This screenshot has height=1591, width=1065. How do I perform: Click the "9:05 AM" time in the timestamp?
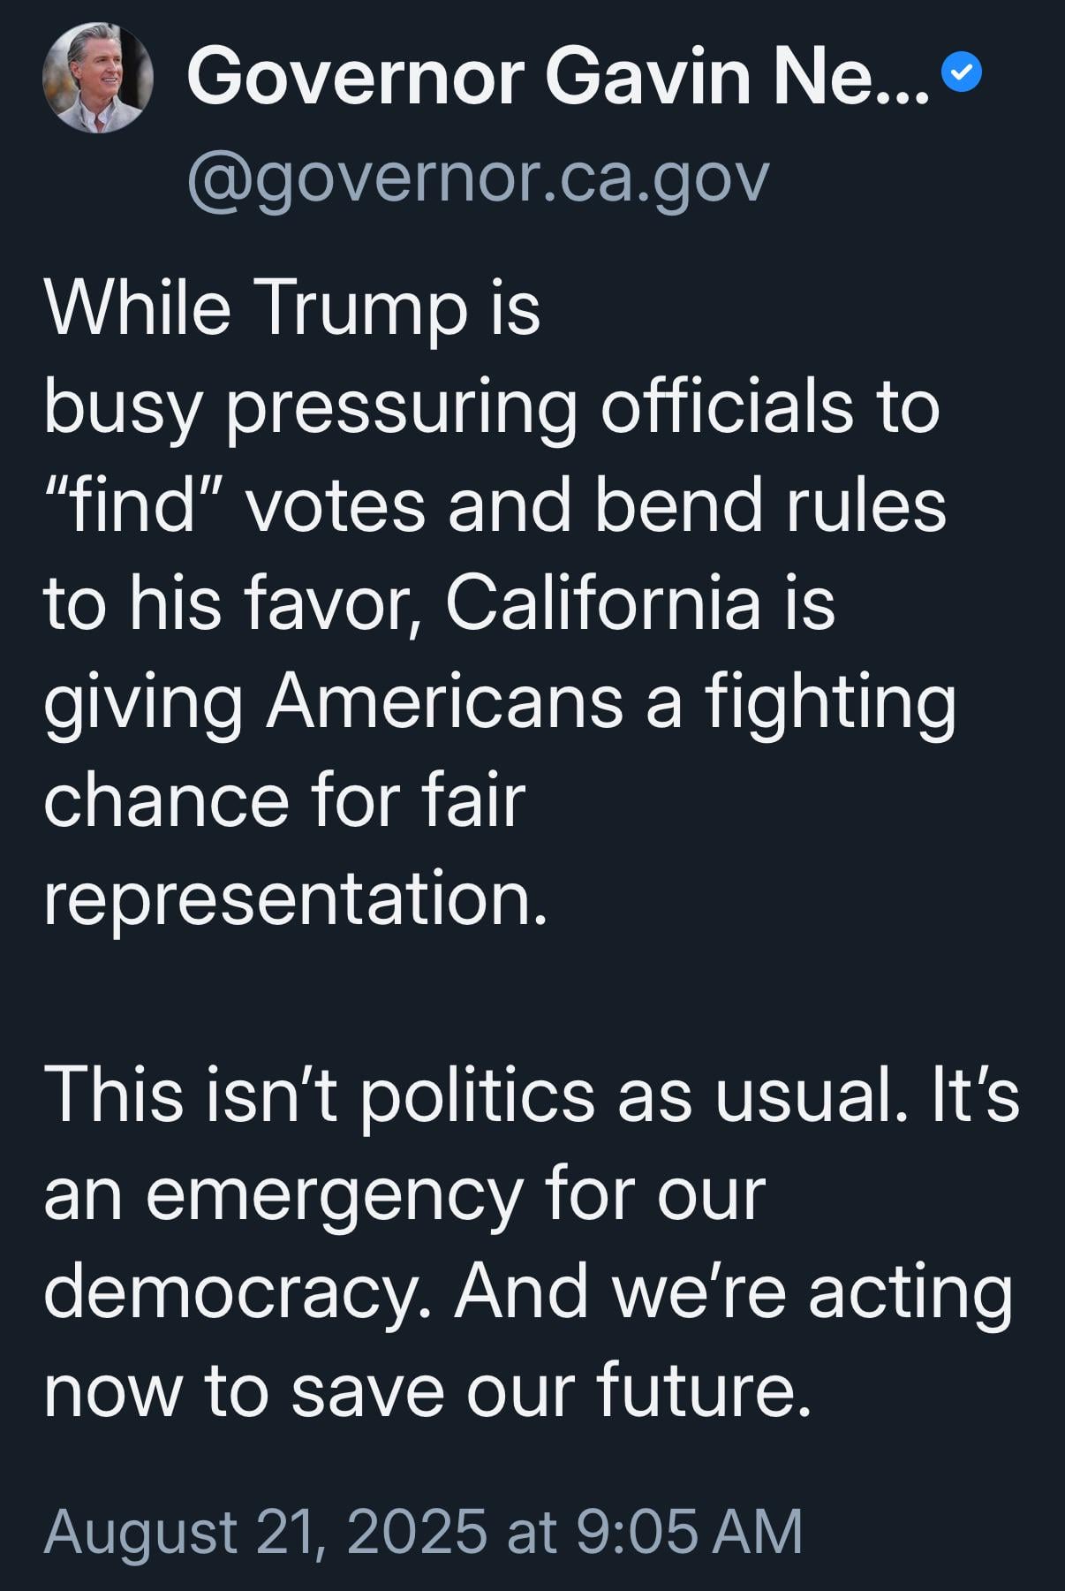click(x=690, y=1531)
